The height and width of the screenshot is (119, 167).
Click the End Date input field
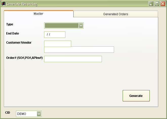(55, 35)
